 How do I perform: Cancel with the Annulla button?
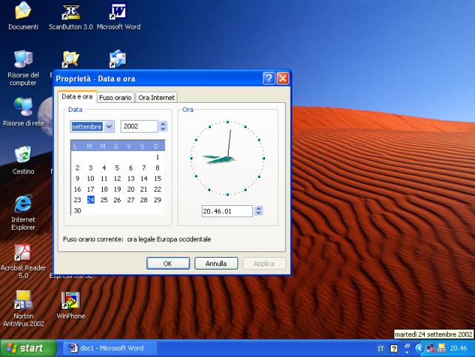tap(216, 263)
